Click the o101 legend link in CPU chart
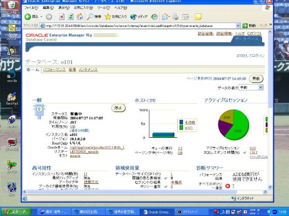This screenshot has width=289, height=216. pyautogui.click(x=188, y=128)
